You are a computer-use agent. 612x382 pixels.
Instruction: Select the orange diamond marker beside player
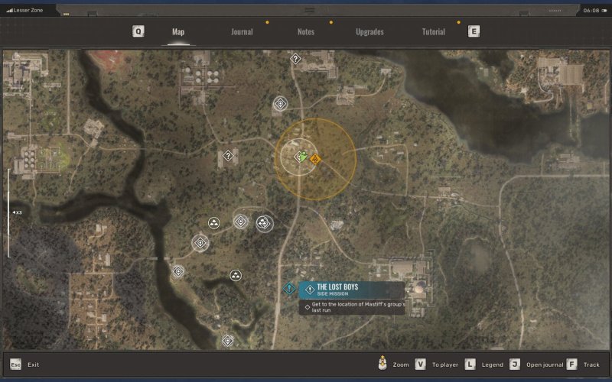[315, 159]
